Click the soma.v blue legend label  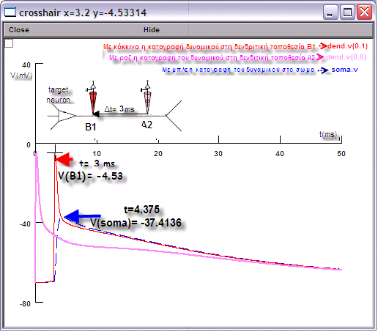tap(344, 70)
